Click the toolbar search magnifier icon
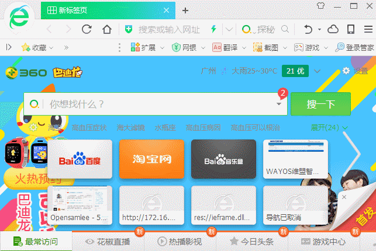Screen dimensions: 376x251 [285, 29]
